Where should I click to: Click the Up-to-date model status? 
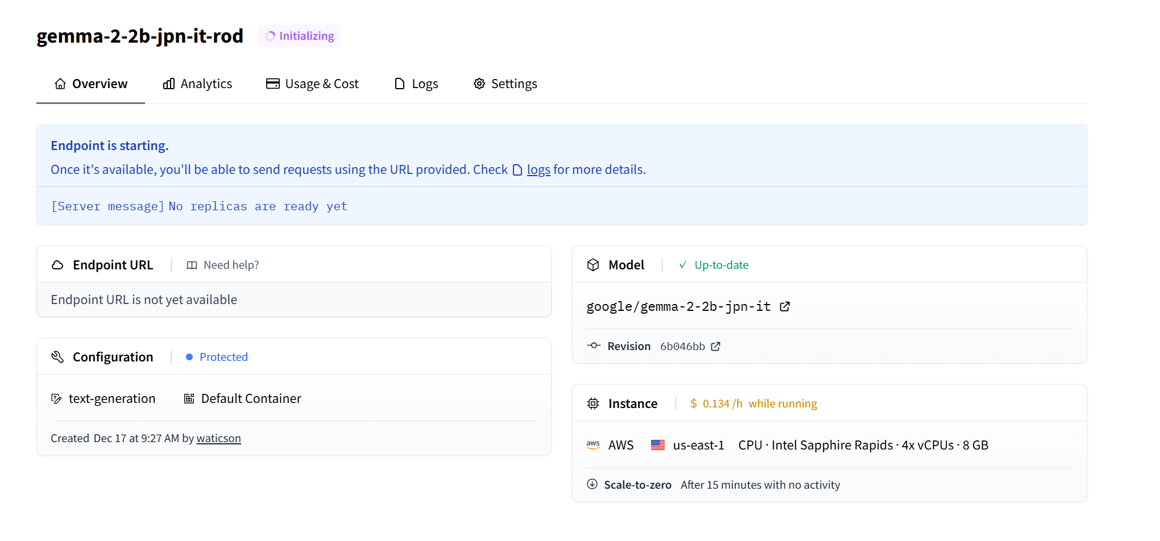point(720,265)
